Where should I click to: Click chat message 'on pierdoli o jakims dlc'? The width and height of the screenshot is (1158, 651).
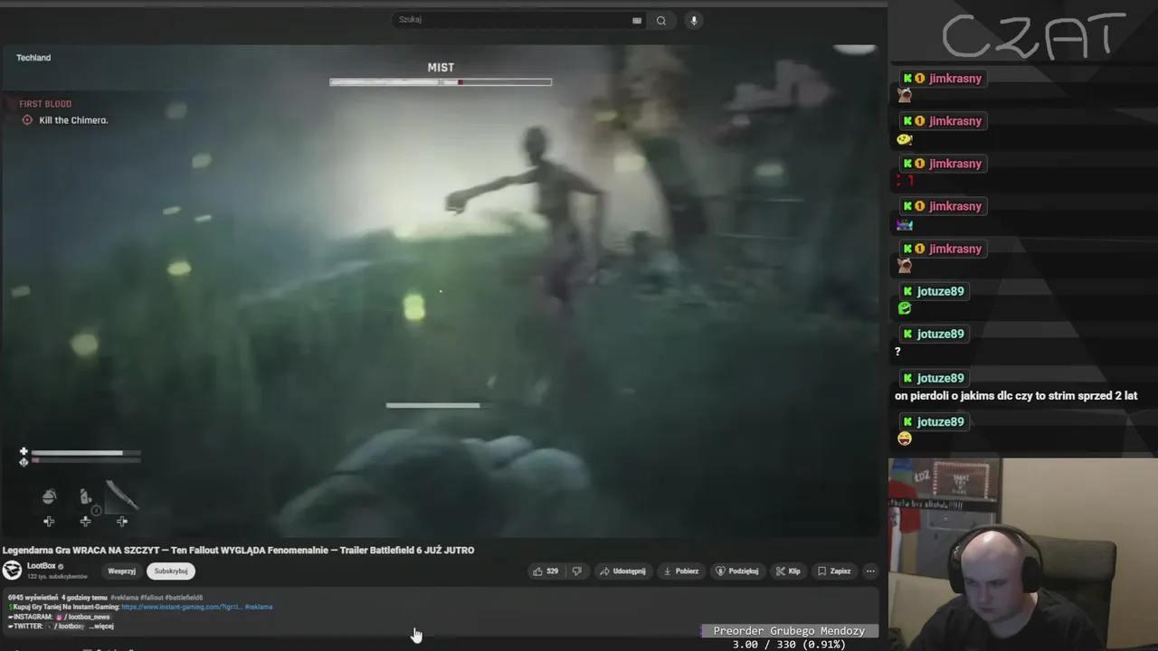[1016, 396]
